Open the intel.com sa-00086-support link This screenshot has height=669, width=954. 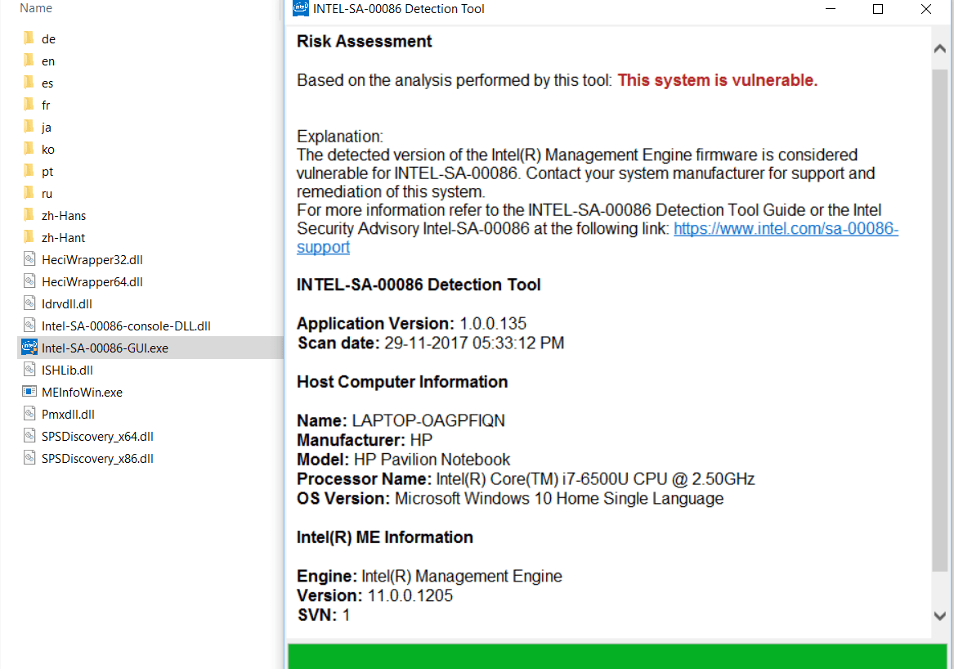point(785,230)
